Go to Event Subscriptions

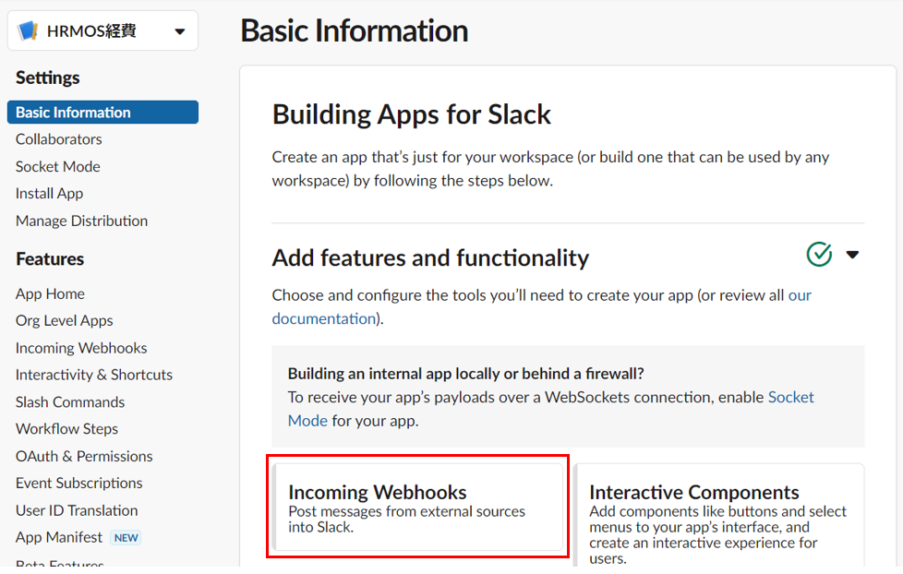pos(78,483)
